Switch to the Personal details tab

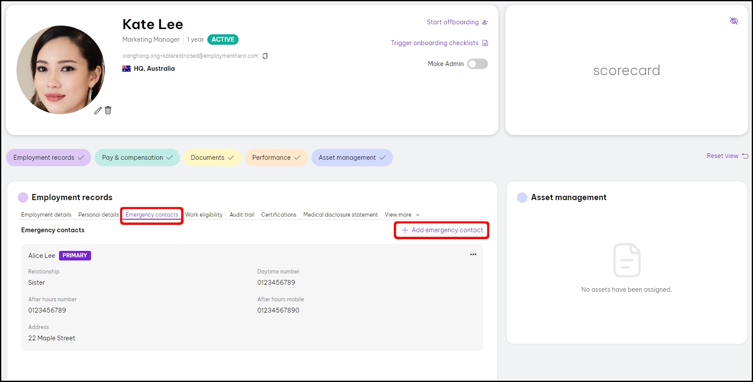click(98, 215)
